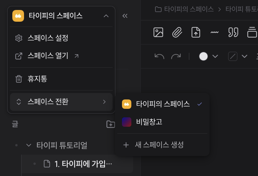This screenshot has height=176, width=258.
Task: Click the yellow 타이피의 스페이스 logo in header
Action: click(x=18, y=16)
